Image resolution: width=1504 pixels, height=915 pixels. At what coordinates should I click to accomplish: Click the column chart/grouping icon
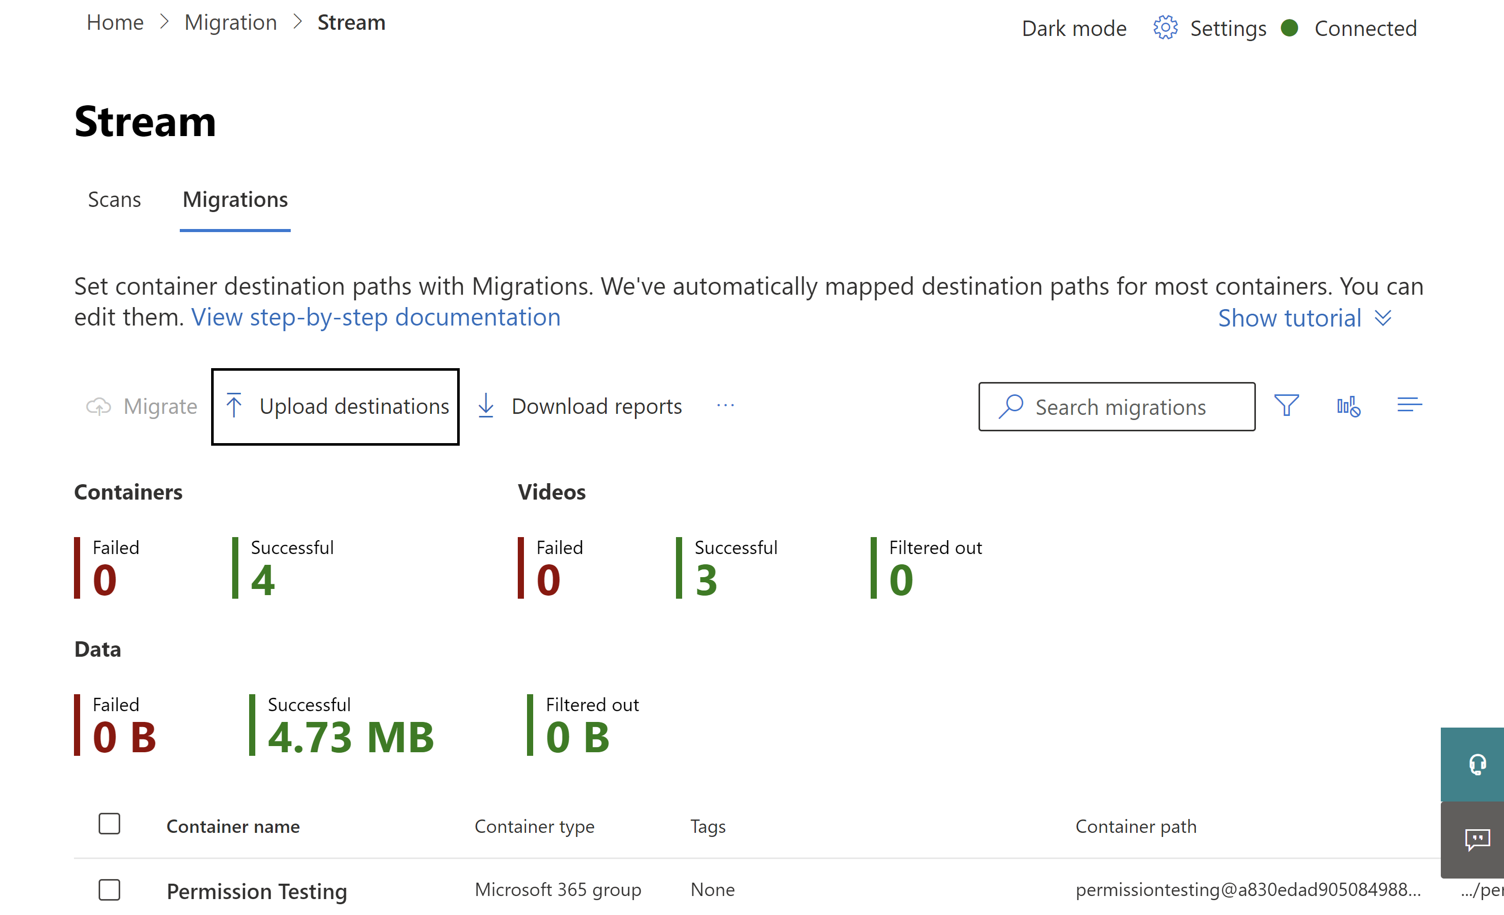coord(1348,406)
